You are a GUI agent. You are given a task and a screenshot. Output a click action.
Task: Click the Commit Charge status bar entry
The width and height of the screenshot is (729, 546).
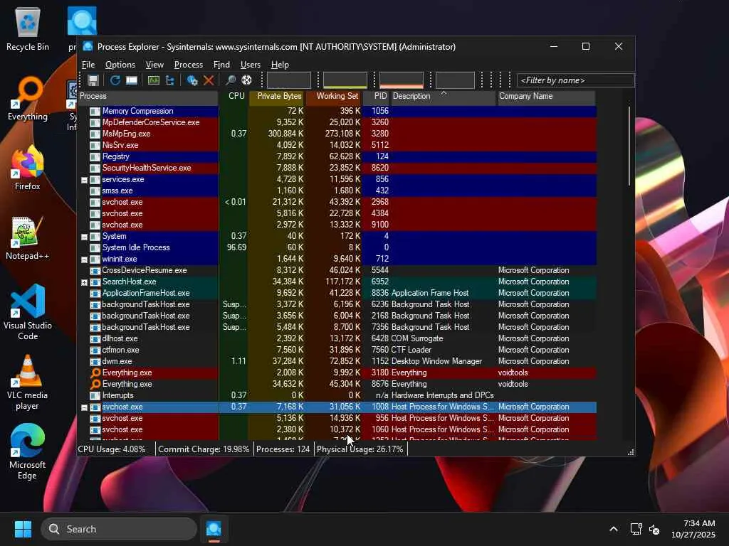coord(204,449)
